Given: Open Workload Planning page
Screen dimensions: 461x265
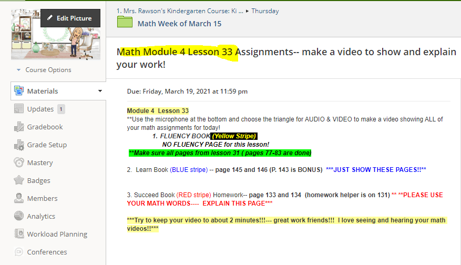Looking at the screenshot, I should pyautogui.click(x=57, y=234).
